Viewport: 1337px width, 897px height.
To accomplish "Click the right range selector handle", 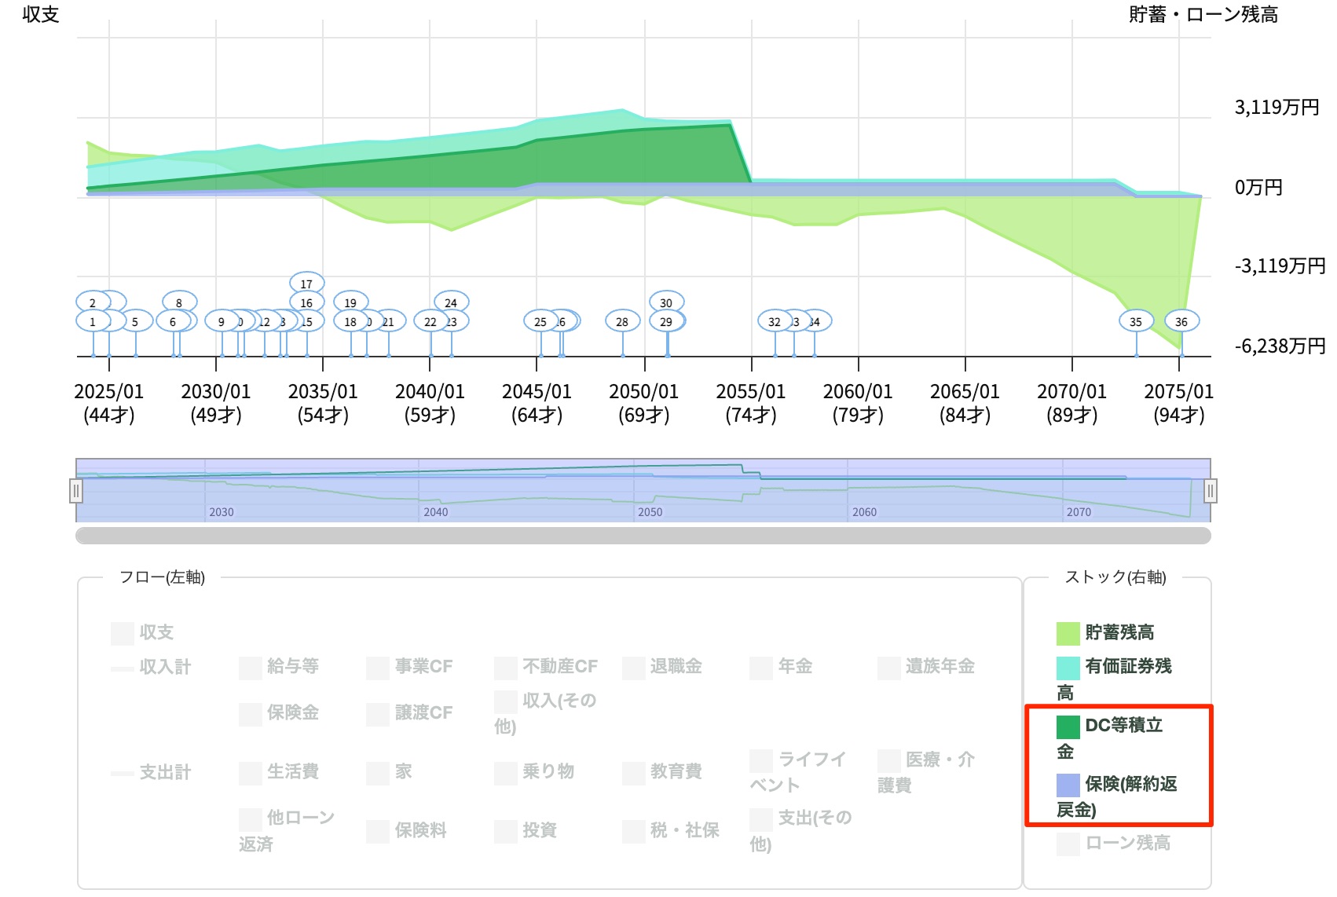I will point(1211,492).
